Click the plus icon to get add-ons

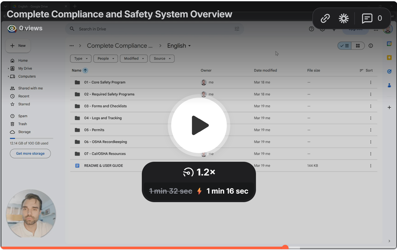click(x=389, y=107)
